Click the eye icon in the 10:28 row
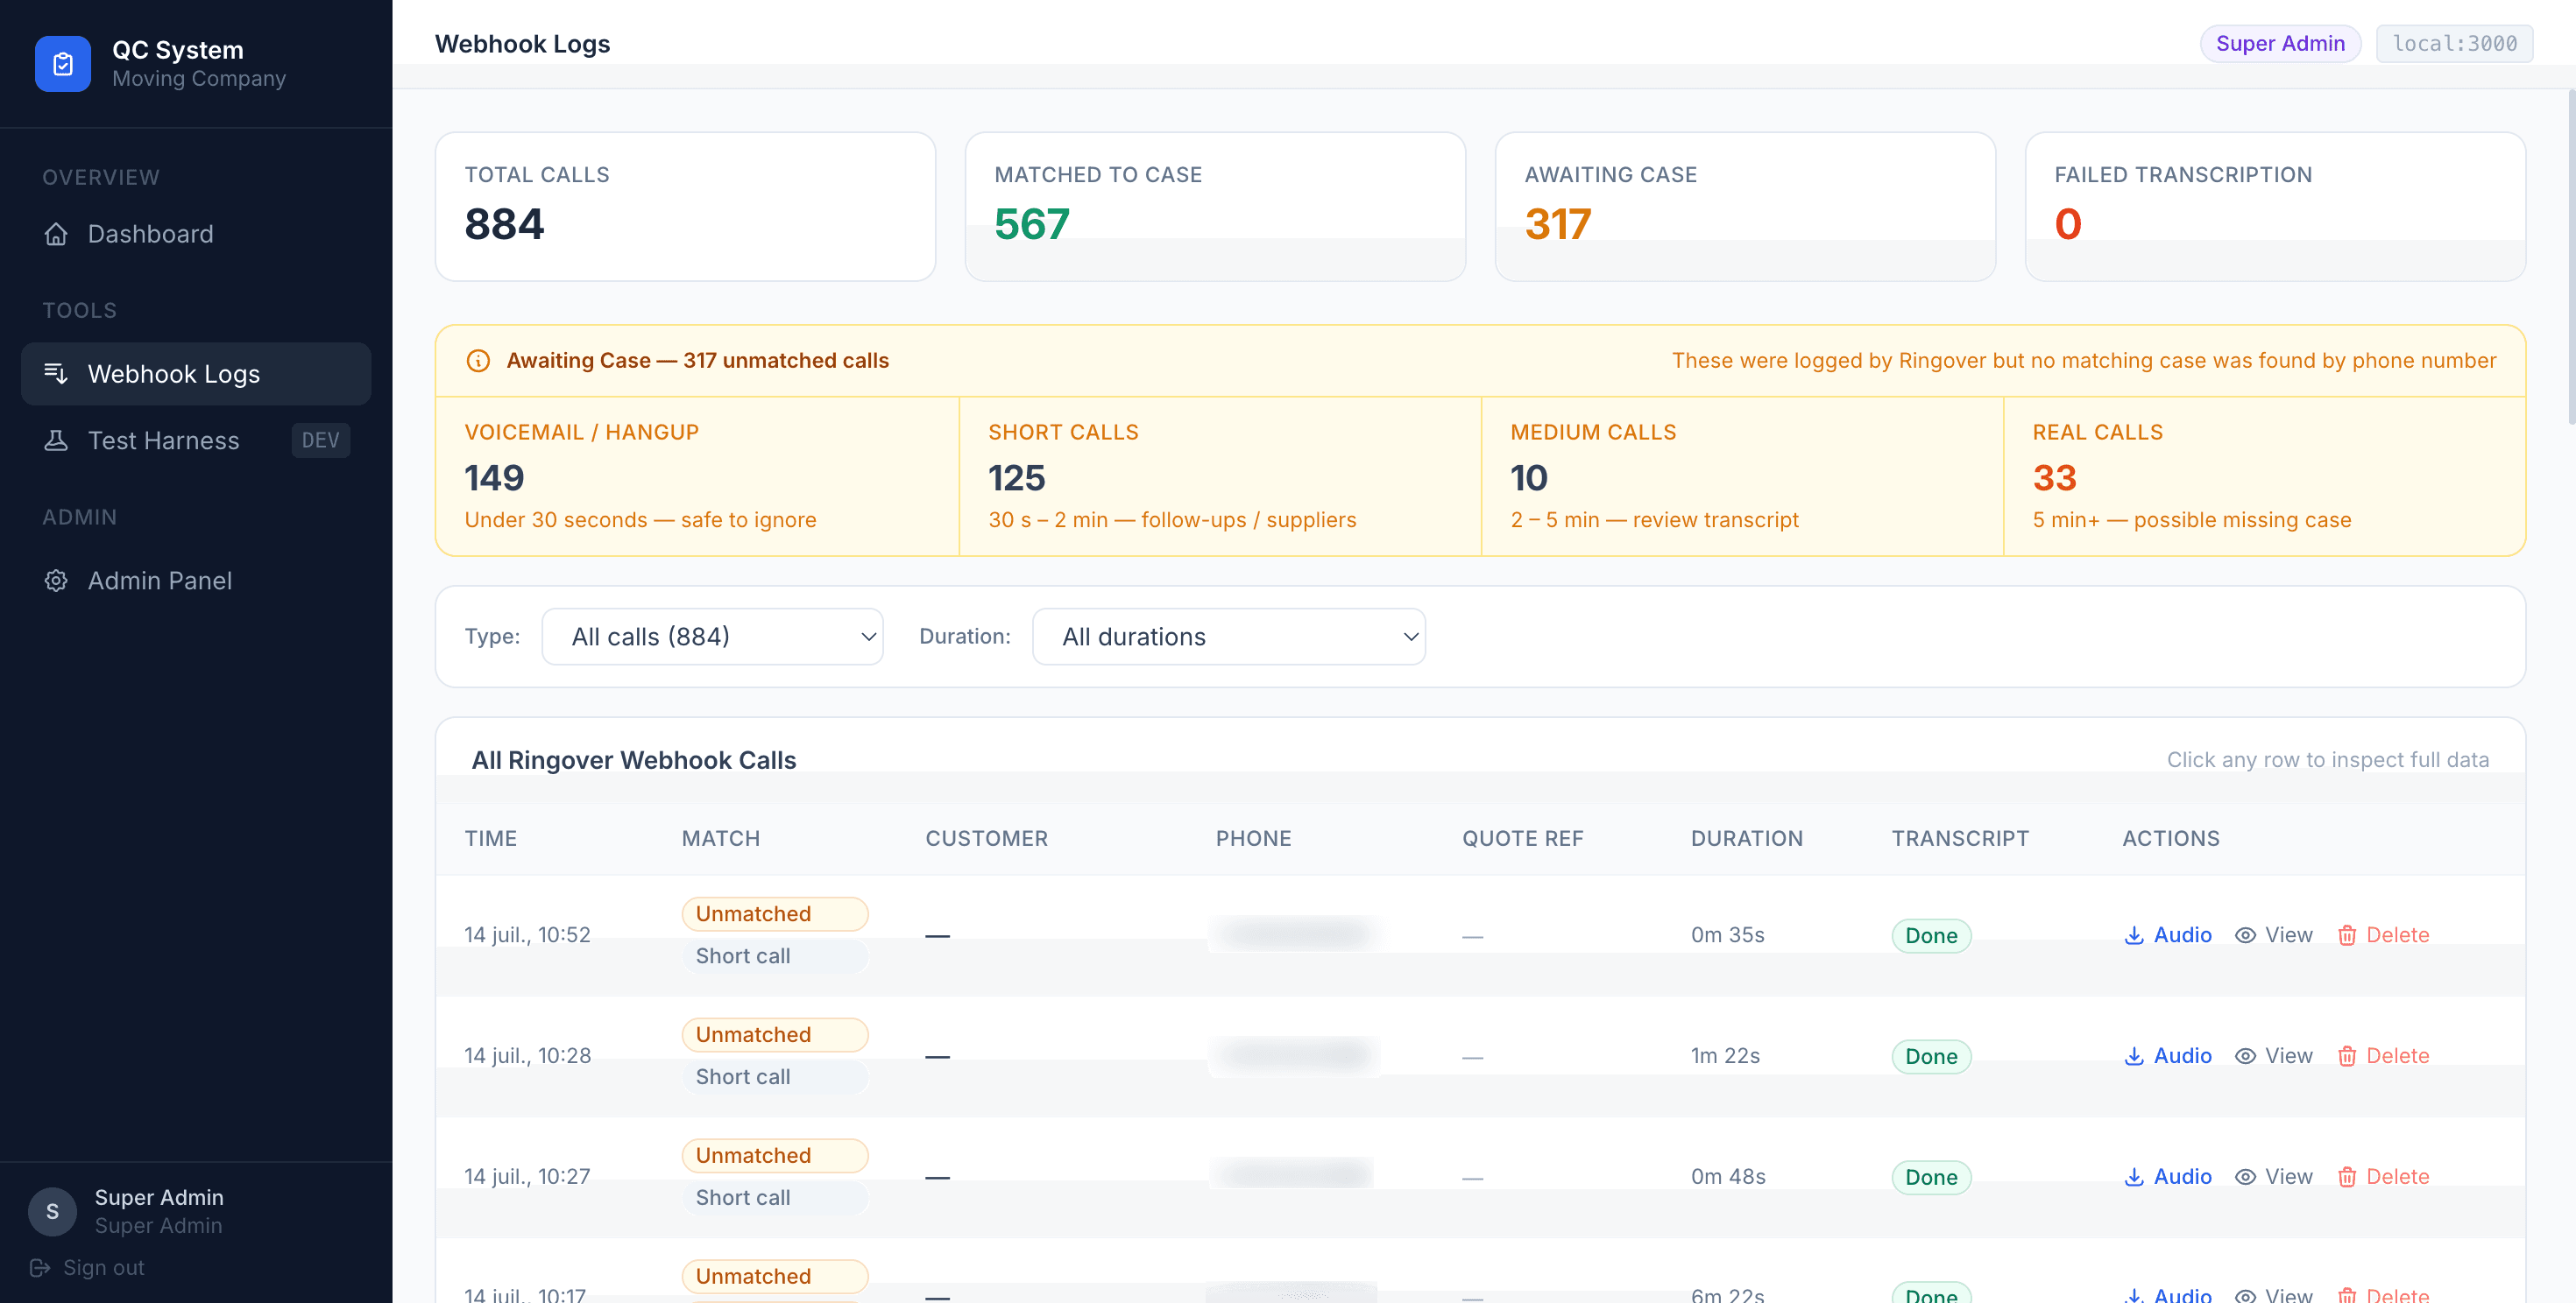Screen dimensions: 2576x1303 pos(2245,1056)
